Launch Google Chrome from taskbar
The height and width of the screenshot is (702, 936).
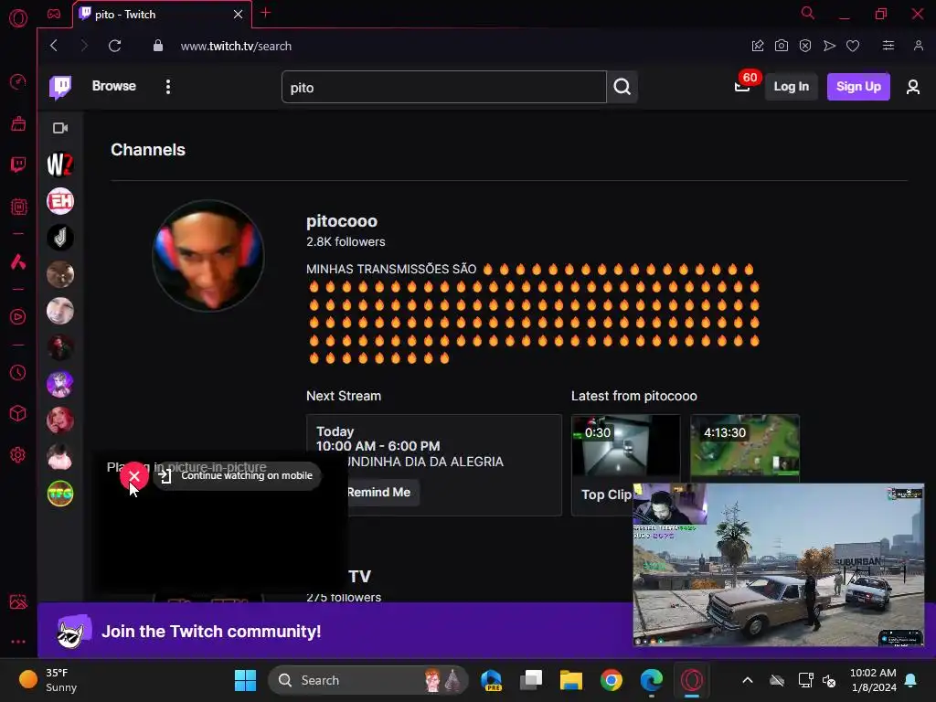click(612, 680)
